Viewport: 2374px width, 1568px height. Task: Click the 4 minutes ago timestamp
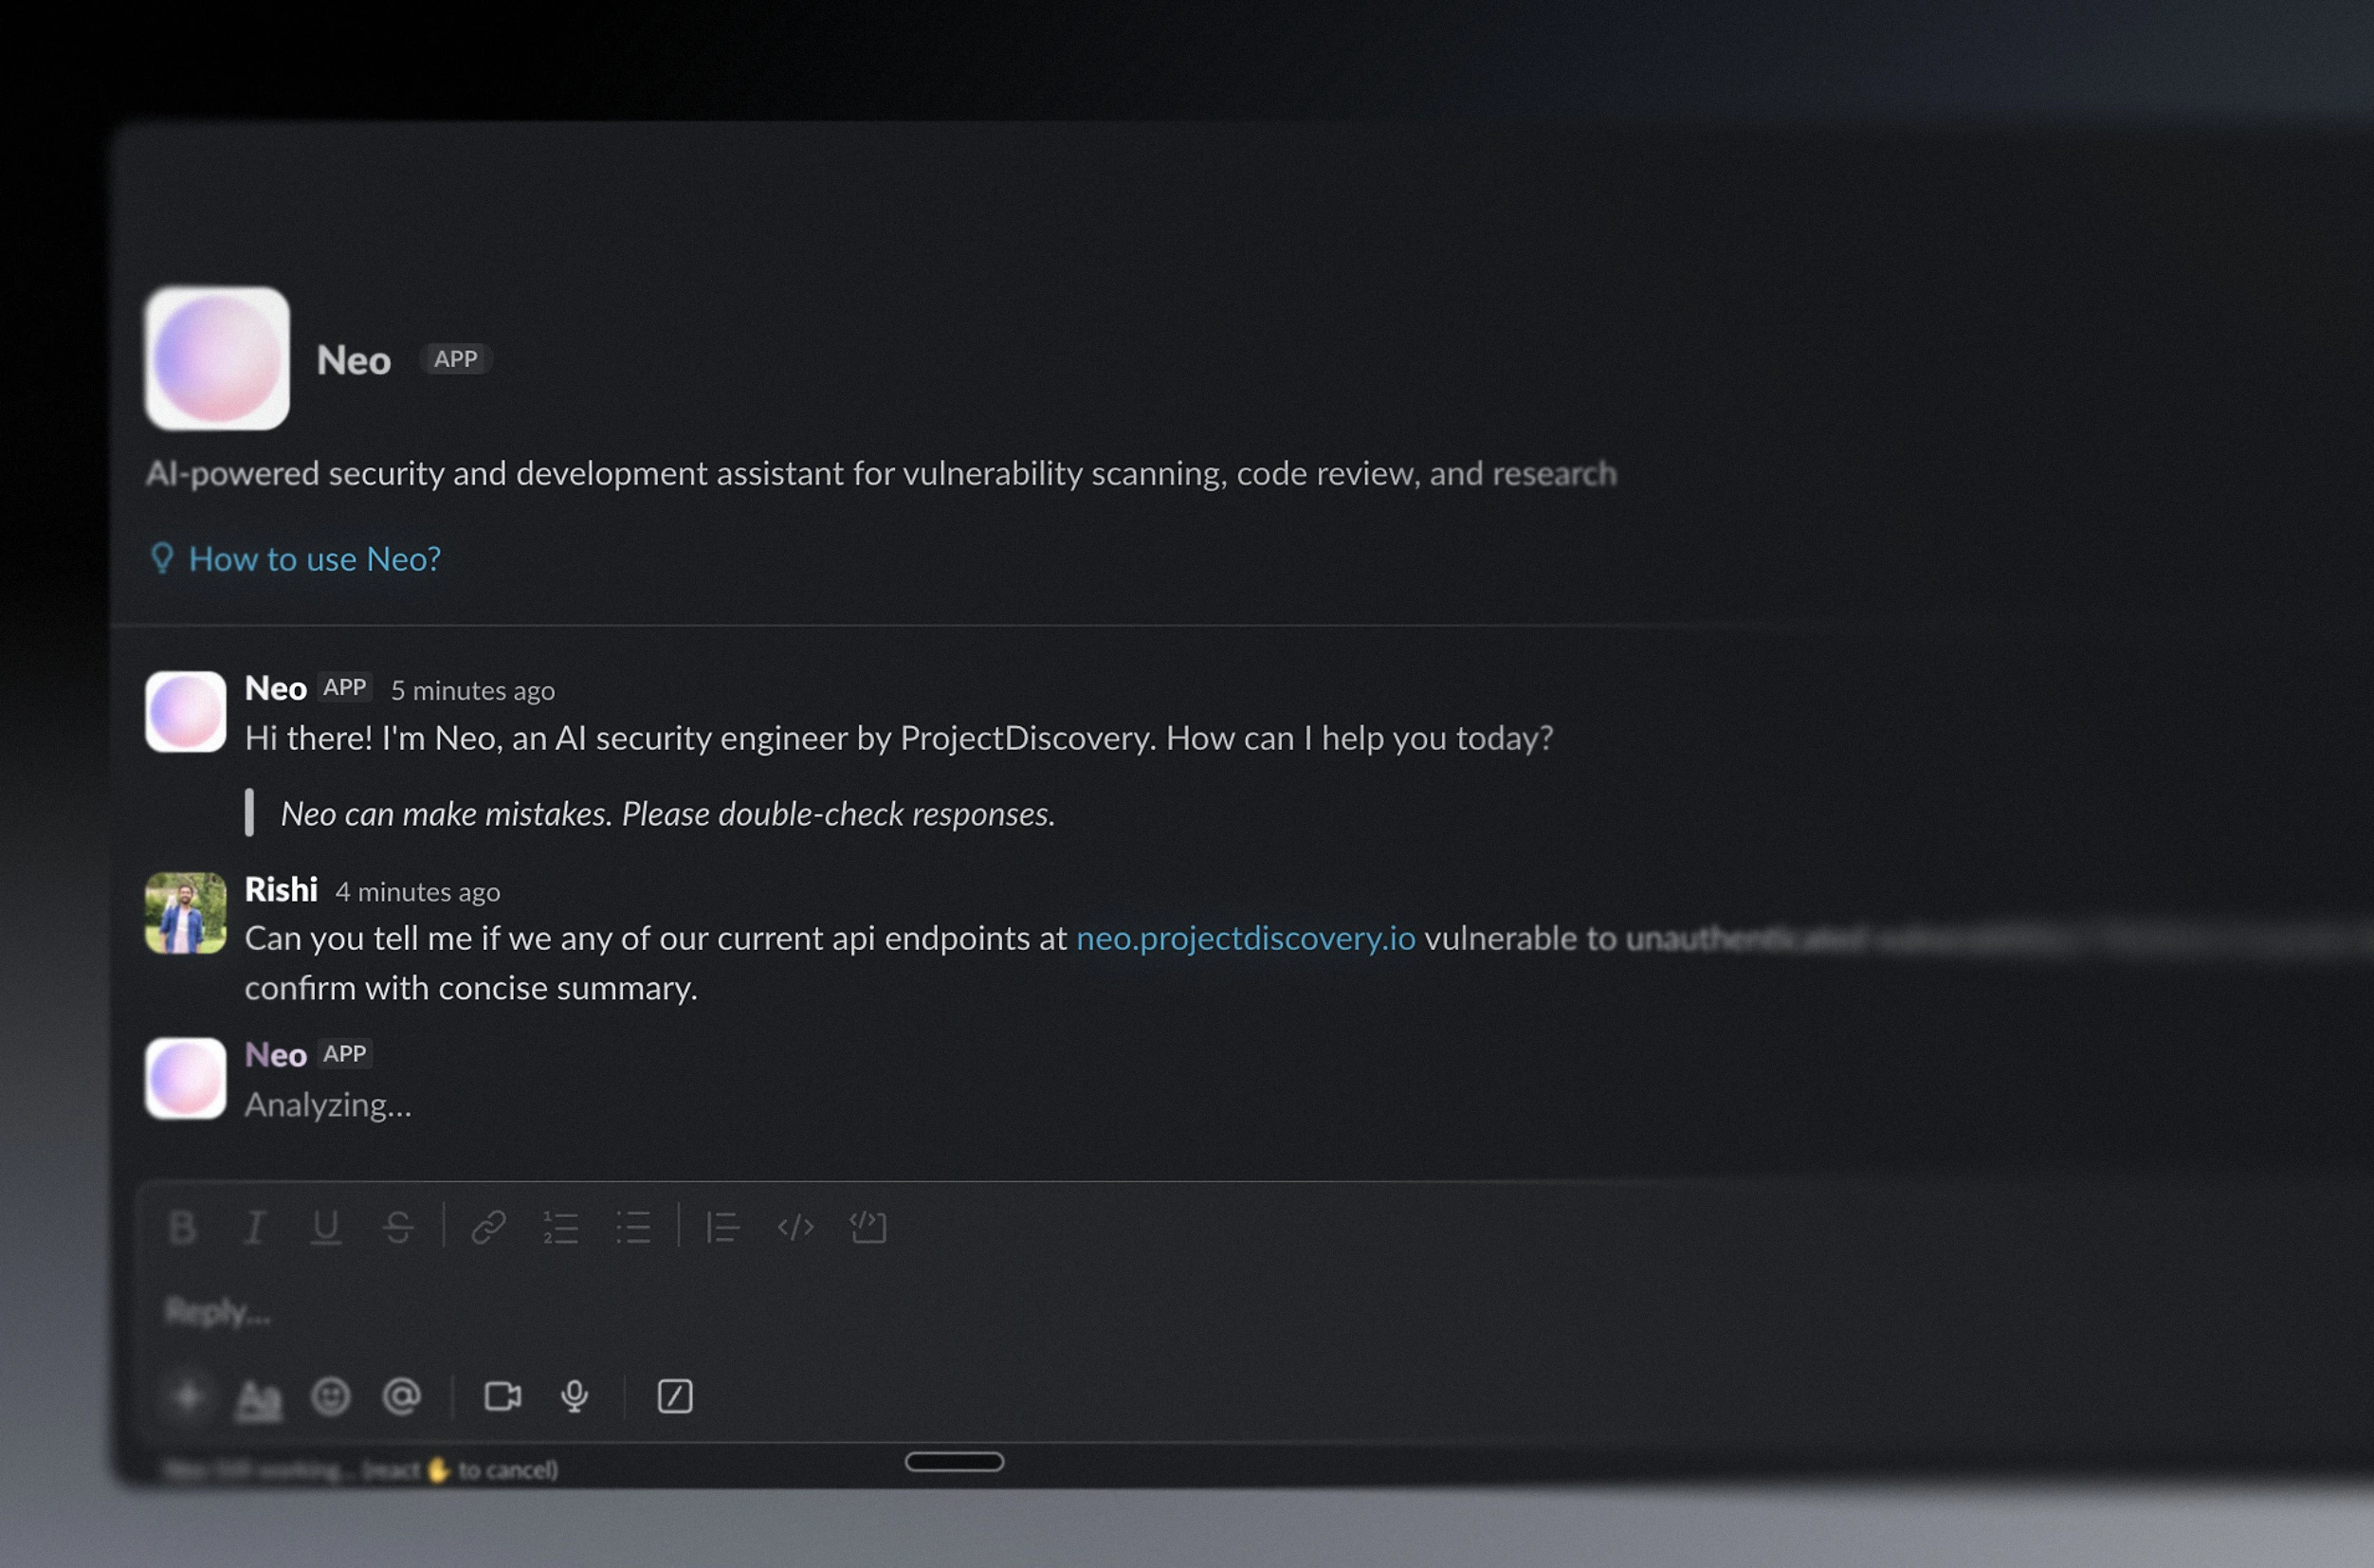418,891
